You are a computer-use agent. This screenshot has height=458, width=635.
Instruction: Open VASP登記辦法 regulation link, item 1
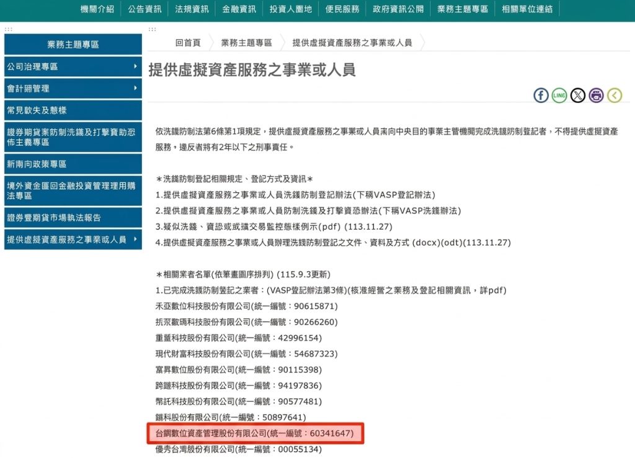295,195
